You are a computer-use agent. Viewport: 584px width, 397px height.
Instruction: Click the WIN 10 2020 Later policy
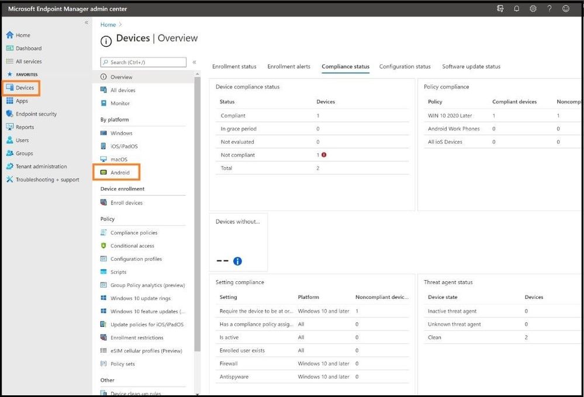[x=450, y=115]
